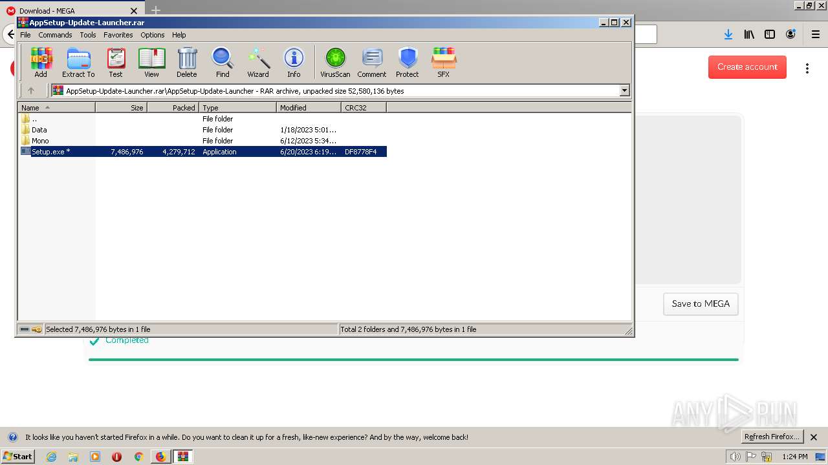Viewport: 828px width, 465px height.
Task: Select the Mono folder
Action: click(202, 141)
